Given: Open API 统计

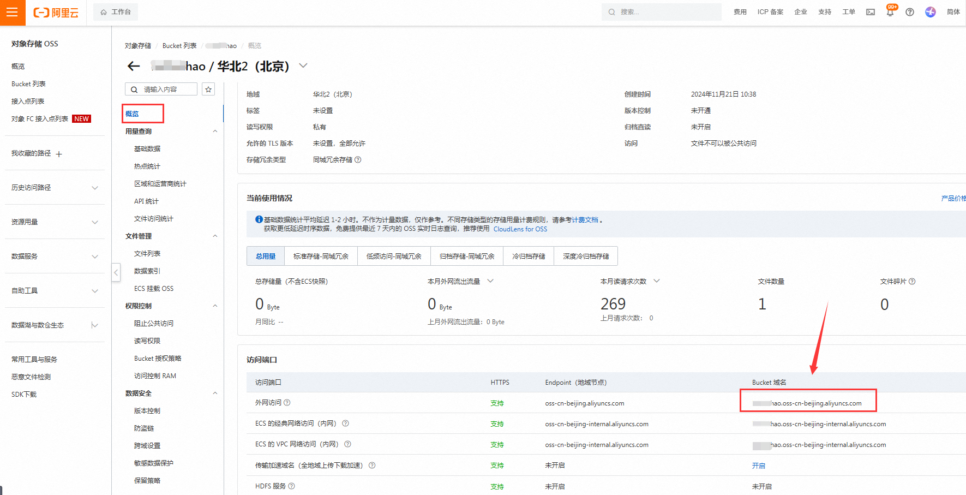Looking at the screenshot, I should click(146, 201).
